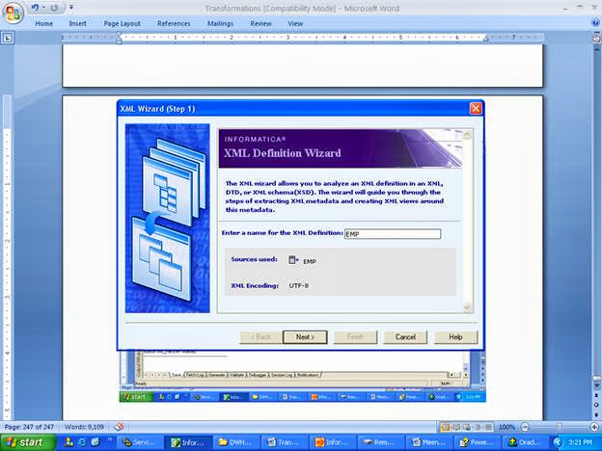The height and width of the screenshot is (451, 602).
Task: Click the Windows start button
Action: (x=28, y=442)
